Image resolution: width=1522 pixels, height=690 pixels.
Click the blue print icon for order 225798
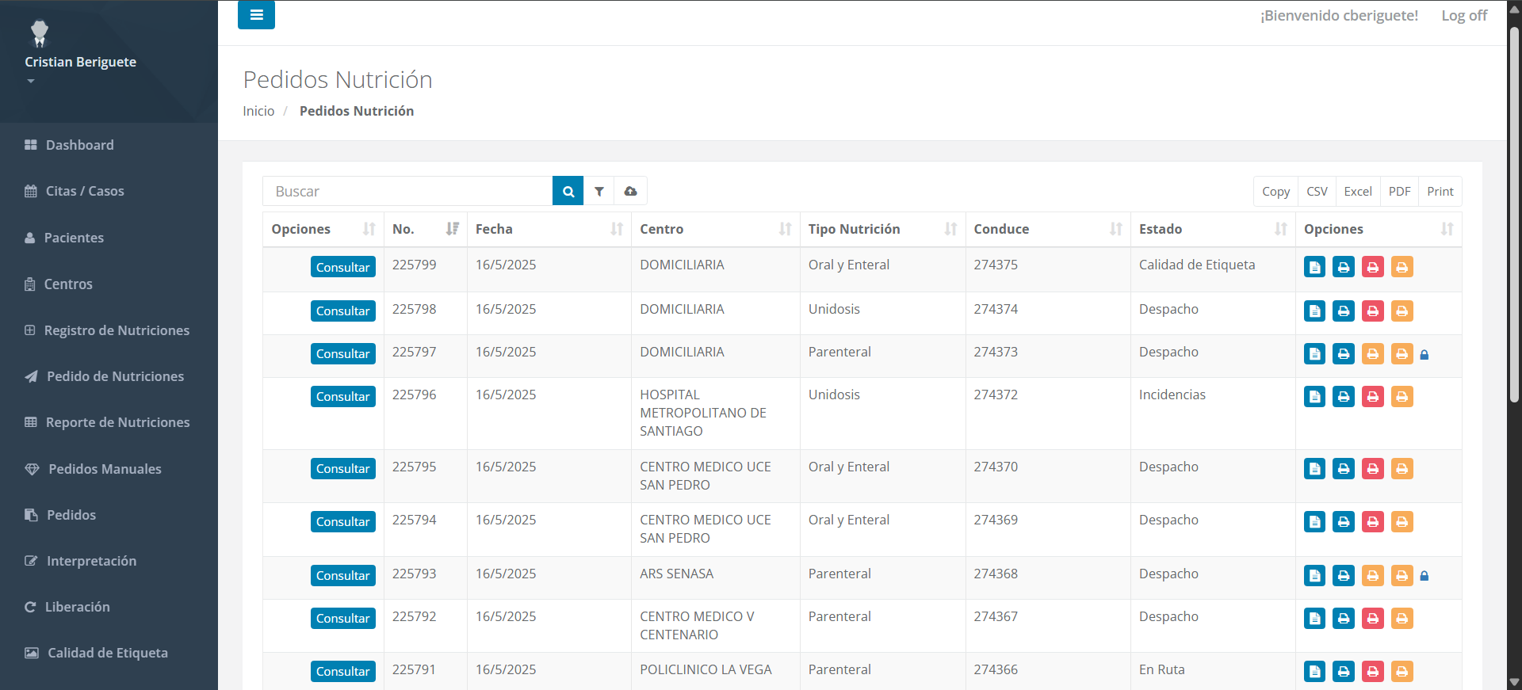pos(1344,311)
